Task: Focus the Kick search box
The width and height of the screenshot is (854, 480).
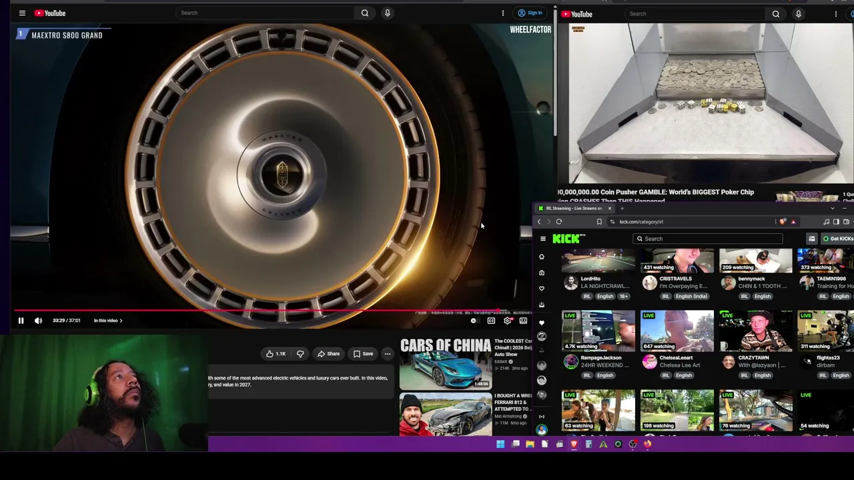Action: point(708,239)
